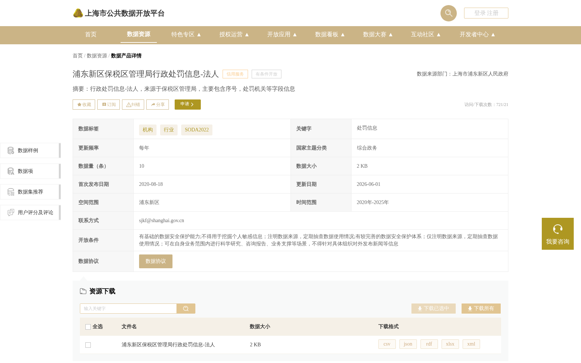Screen dimensions: 581x363
Task: Open the 数据协议 button
Action: tap(156, 261)
